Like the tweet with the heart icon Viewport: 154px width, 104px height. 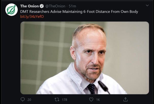click(91, 99)
